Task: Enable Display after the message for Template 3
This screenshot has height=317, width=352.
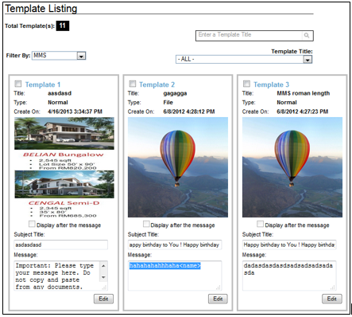Action: [x=260, y=224]
